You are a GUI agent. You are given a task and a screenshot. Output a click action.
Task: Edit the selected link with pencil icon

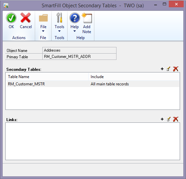(x=168, y=119)
